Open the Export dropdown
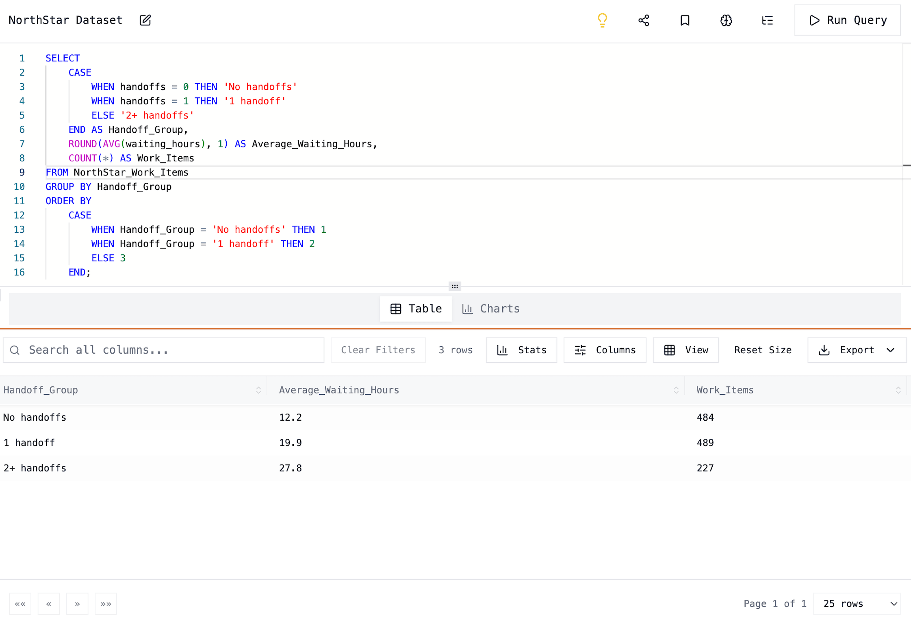This screenshot has width=911, height=618. [857, 350]
